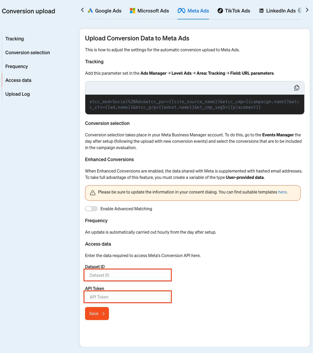Open the Microsoft Ads tab
Viewport: 313px width, 353px height.
coord(149,11)
